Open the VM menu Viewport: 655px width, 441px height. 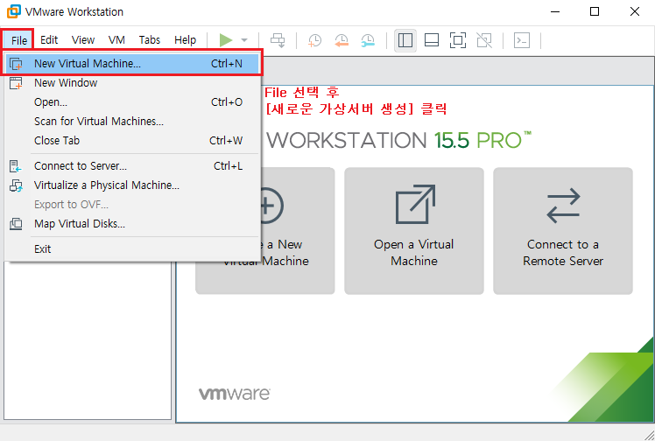[x=116, y=40]
